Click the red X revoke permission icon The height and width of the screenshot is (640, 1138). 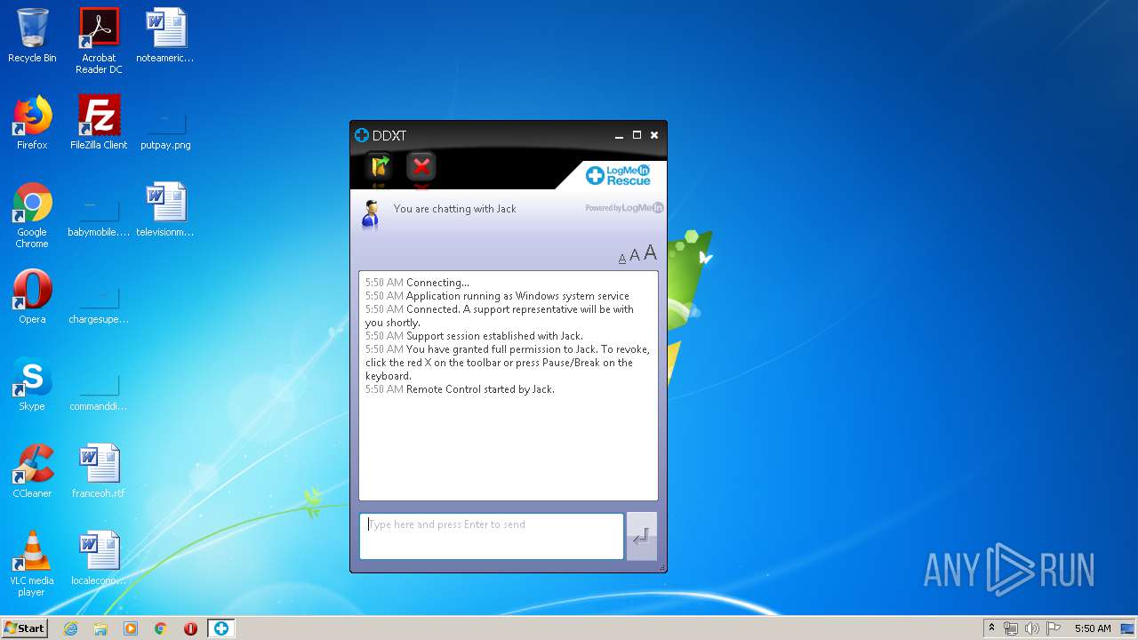421,165
